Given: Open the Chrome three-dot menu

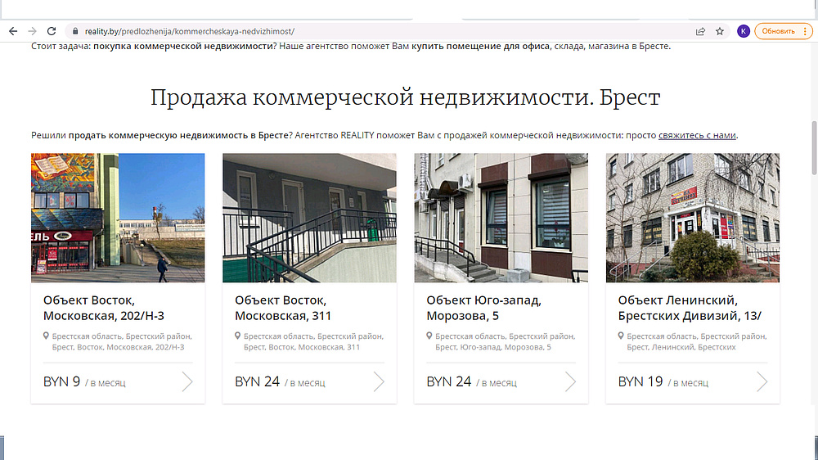Looking at the screenshot, I should [x=805, y=31].
